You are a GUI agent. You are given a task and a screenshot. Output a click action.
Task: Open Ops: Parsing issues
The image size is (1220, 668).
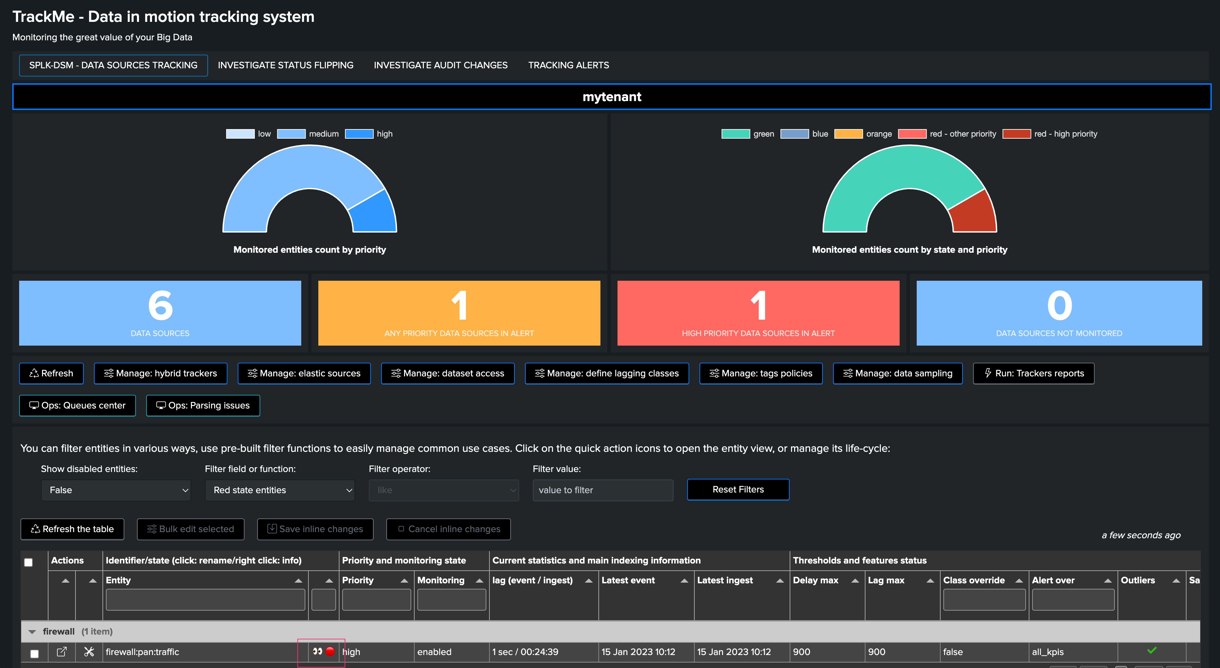point(203,405)
